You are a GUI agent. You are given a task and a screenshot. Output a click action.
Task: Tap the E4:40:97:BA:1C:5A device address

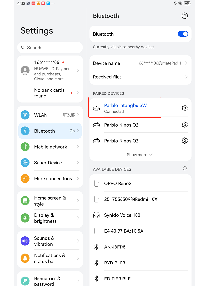tap(124, 231)
